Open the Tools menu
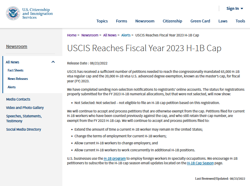This screenshot has width=250, height=186. click(240, 21)
